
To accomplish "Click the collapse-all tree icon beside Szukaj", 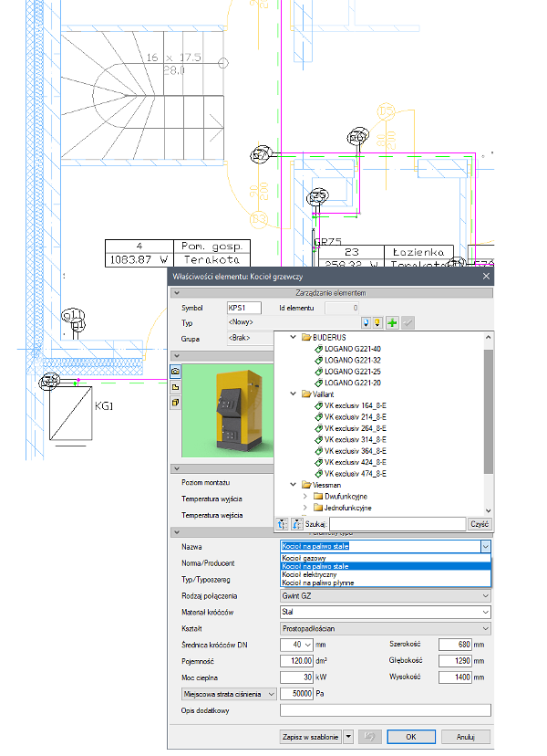I will pyautogui.click(x=297, y=523).
